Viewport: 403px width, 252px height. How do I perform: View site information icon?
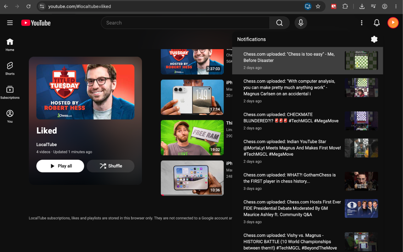pyautogui.click(x=42, y=6)
